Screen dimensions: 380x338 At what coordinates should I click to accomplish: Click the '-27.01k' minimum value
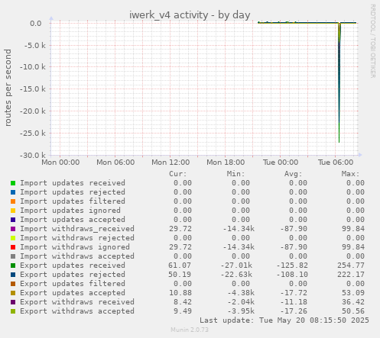coord(236,266)
